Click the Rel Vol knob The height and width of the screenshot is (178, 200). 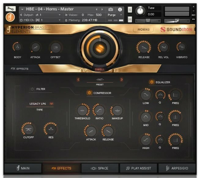163,47
